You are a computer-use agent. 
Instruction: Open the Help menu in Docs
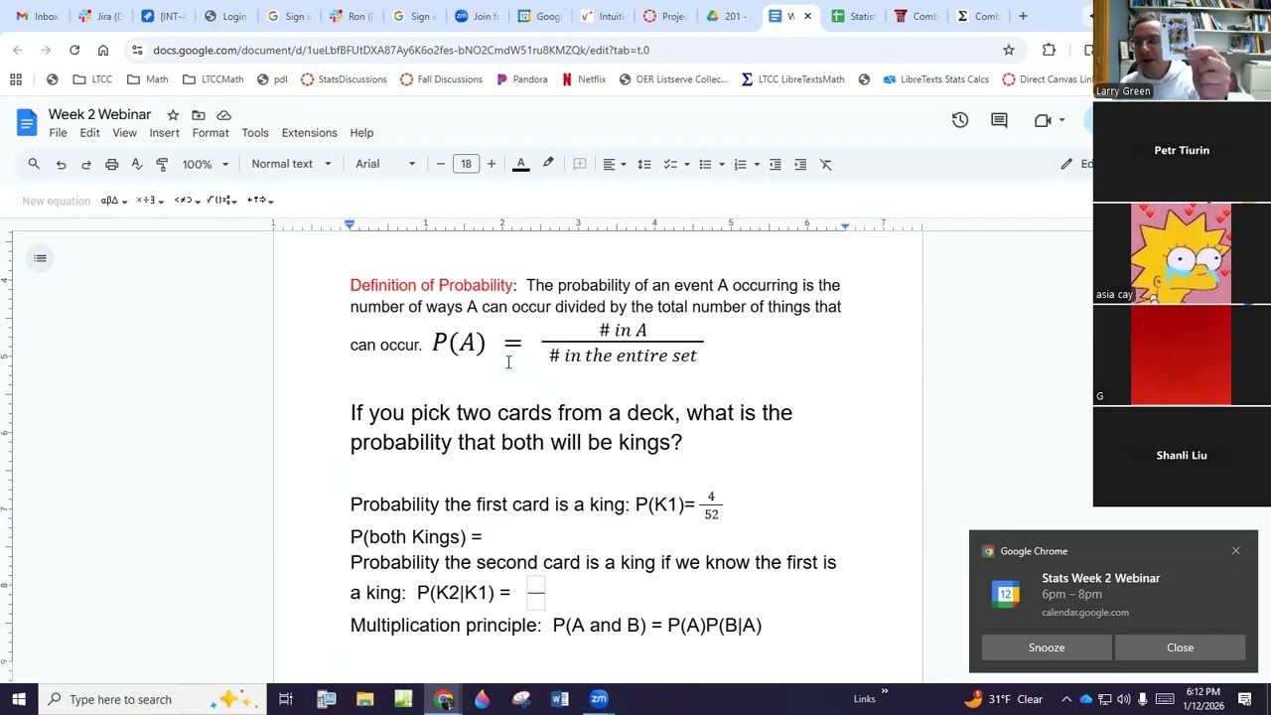click(x=361, y=133)
